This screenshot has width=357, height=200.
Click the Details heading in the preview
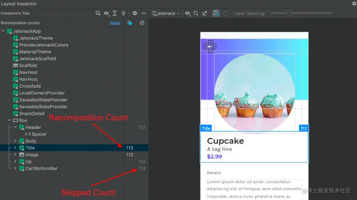214,173
